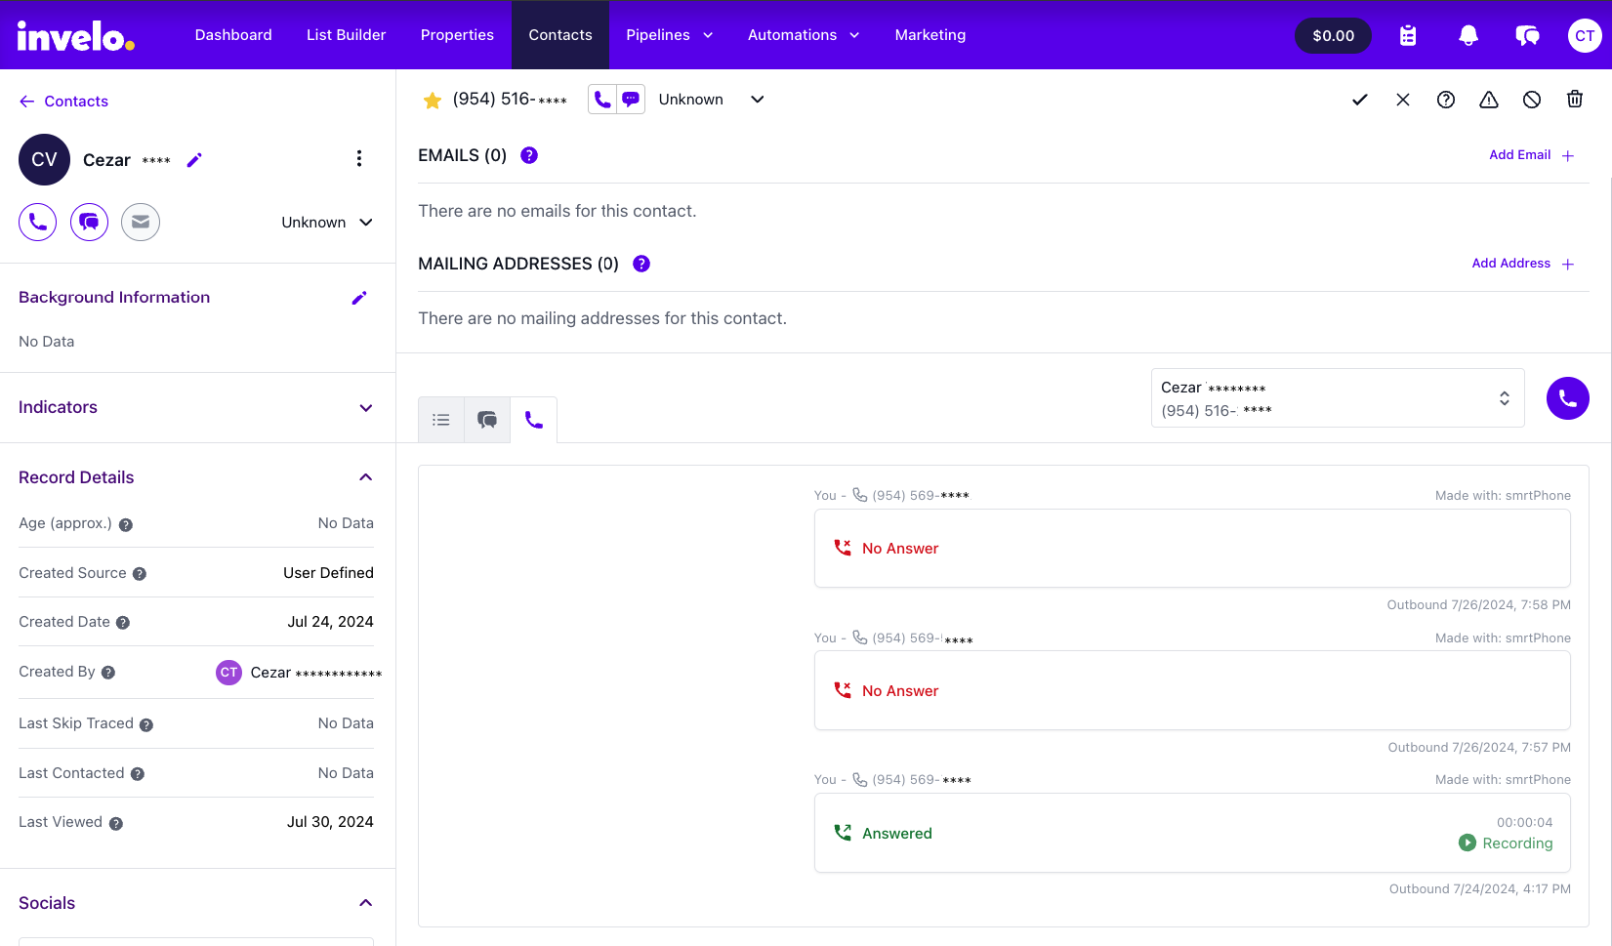Open the List Builder page

[346, 35]
